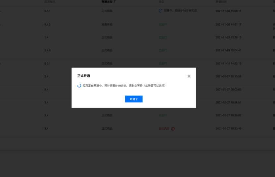Click the 免费体验 type cell
275x177 pixels.
pyautogui.click(x=107, y=24)
